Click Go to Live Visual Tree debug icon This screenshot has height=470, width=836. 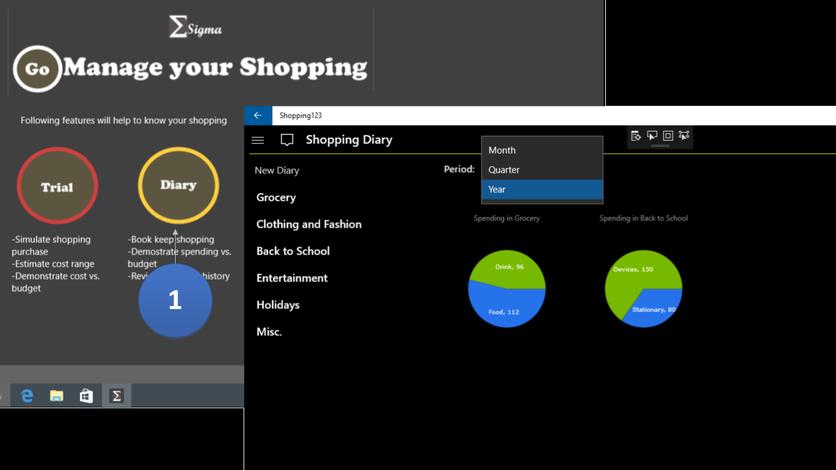636,136
